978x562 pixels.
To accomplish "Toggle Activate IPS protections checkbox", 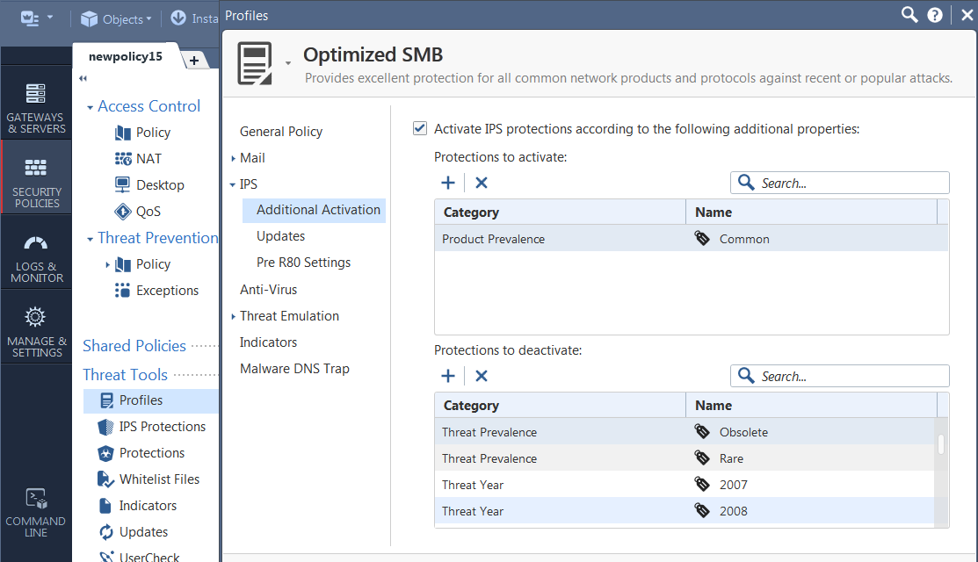I will pyautogui.click(x=420, y=128).
